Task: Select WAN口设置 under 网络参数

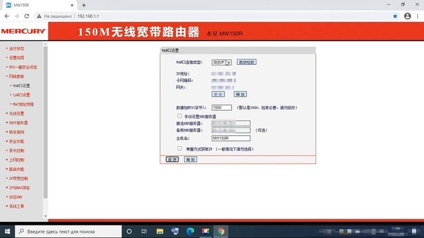Action: coord(21,85)
